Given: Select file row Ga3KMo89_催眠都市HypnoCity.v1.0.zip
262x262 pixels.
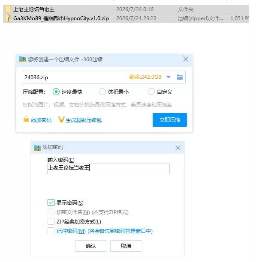Looking at the screenshot, I should tap(126, 18).
